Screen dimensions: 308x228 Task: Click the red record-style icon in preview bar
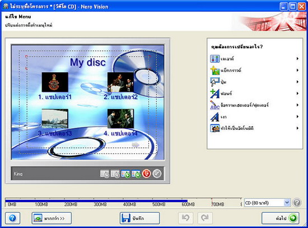(x=146, y=174)
